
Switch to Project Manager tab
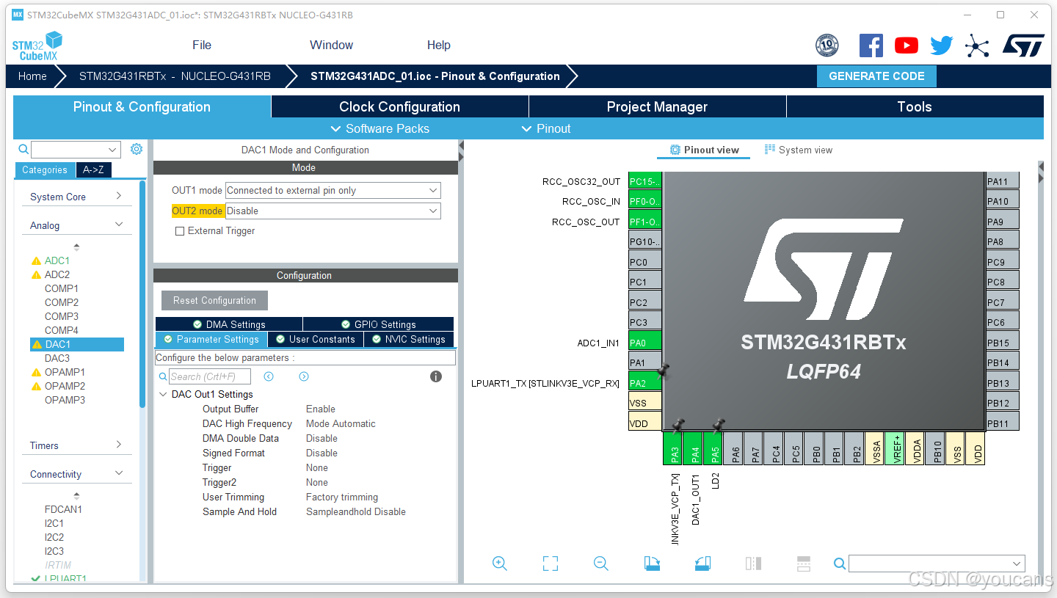coord(657,106)
